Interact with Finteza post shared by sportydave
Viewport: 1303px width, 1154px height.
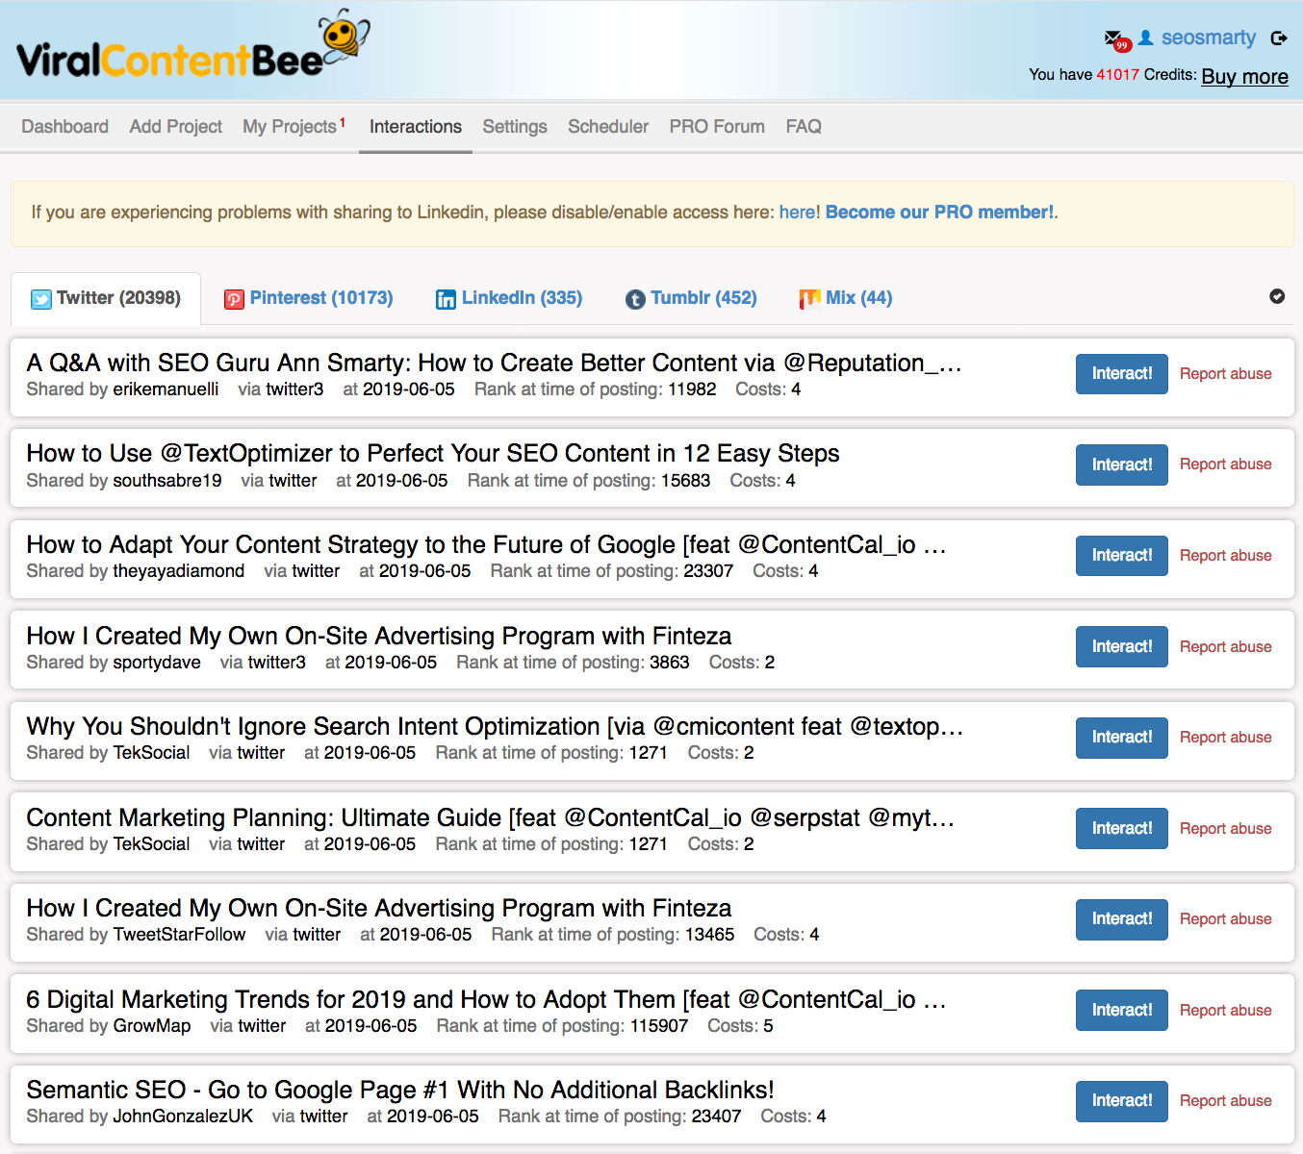tap(1121, 646)
